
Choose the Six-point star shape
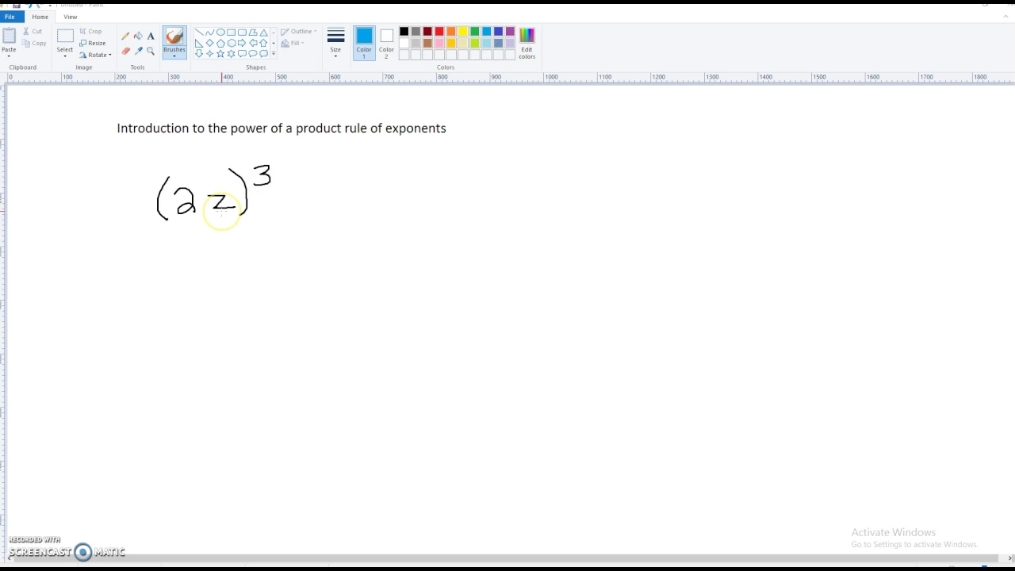(232, 53)
